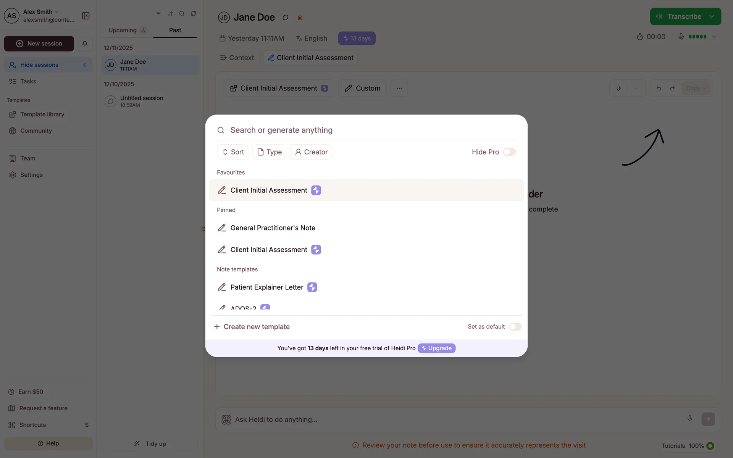733x458 pixels.
Task: Toggle the Hide Pro switch
Action: coord(509,152)
